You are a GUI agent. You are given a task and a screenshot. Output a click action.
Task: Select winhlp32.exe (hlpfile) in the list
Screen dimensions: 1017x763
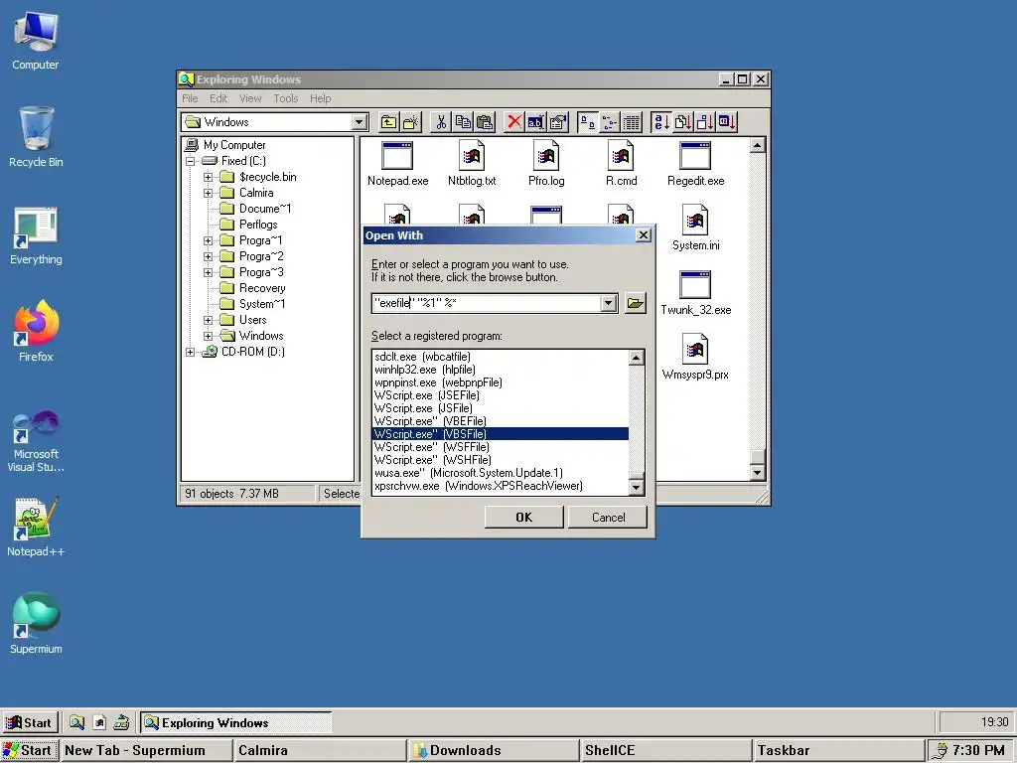[x=501, y=370]
